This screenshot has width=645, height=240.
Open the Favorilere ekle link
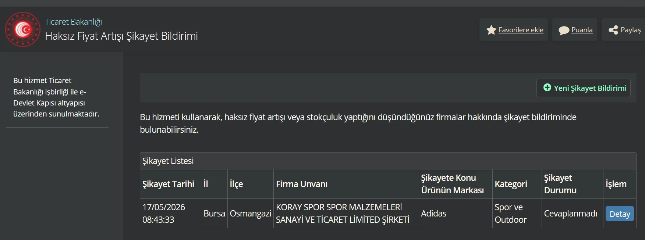pos(521,30)
